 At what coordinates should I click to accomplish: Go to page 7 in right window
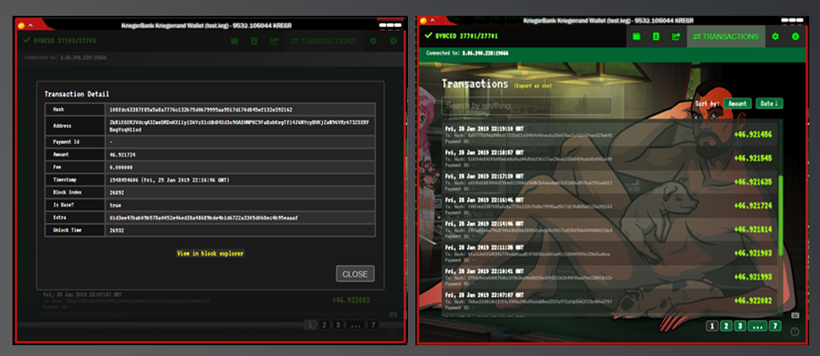click(x=775, y=326)
